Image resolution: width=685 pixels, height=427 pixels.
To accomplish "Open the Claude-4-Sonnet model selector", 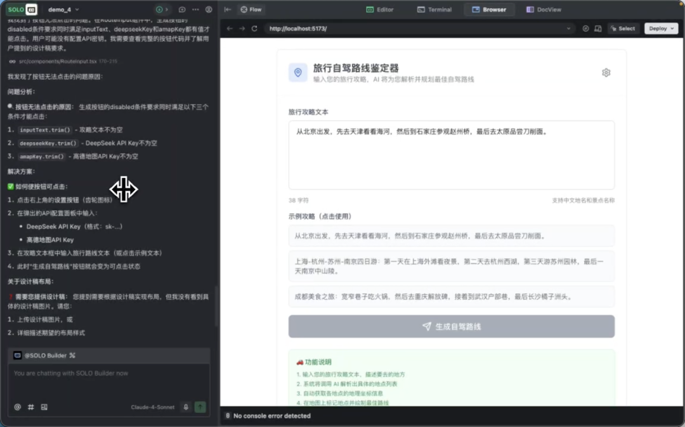I will (x=152, y=407).
